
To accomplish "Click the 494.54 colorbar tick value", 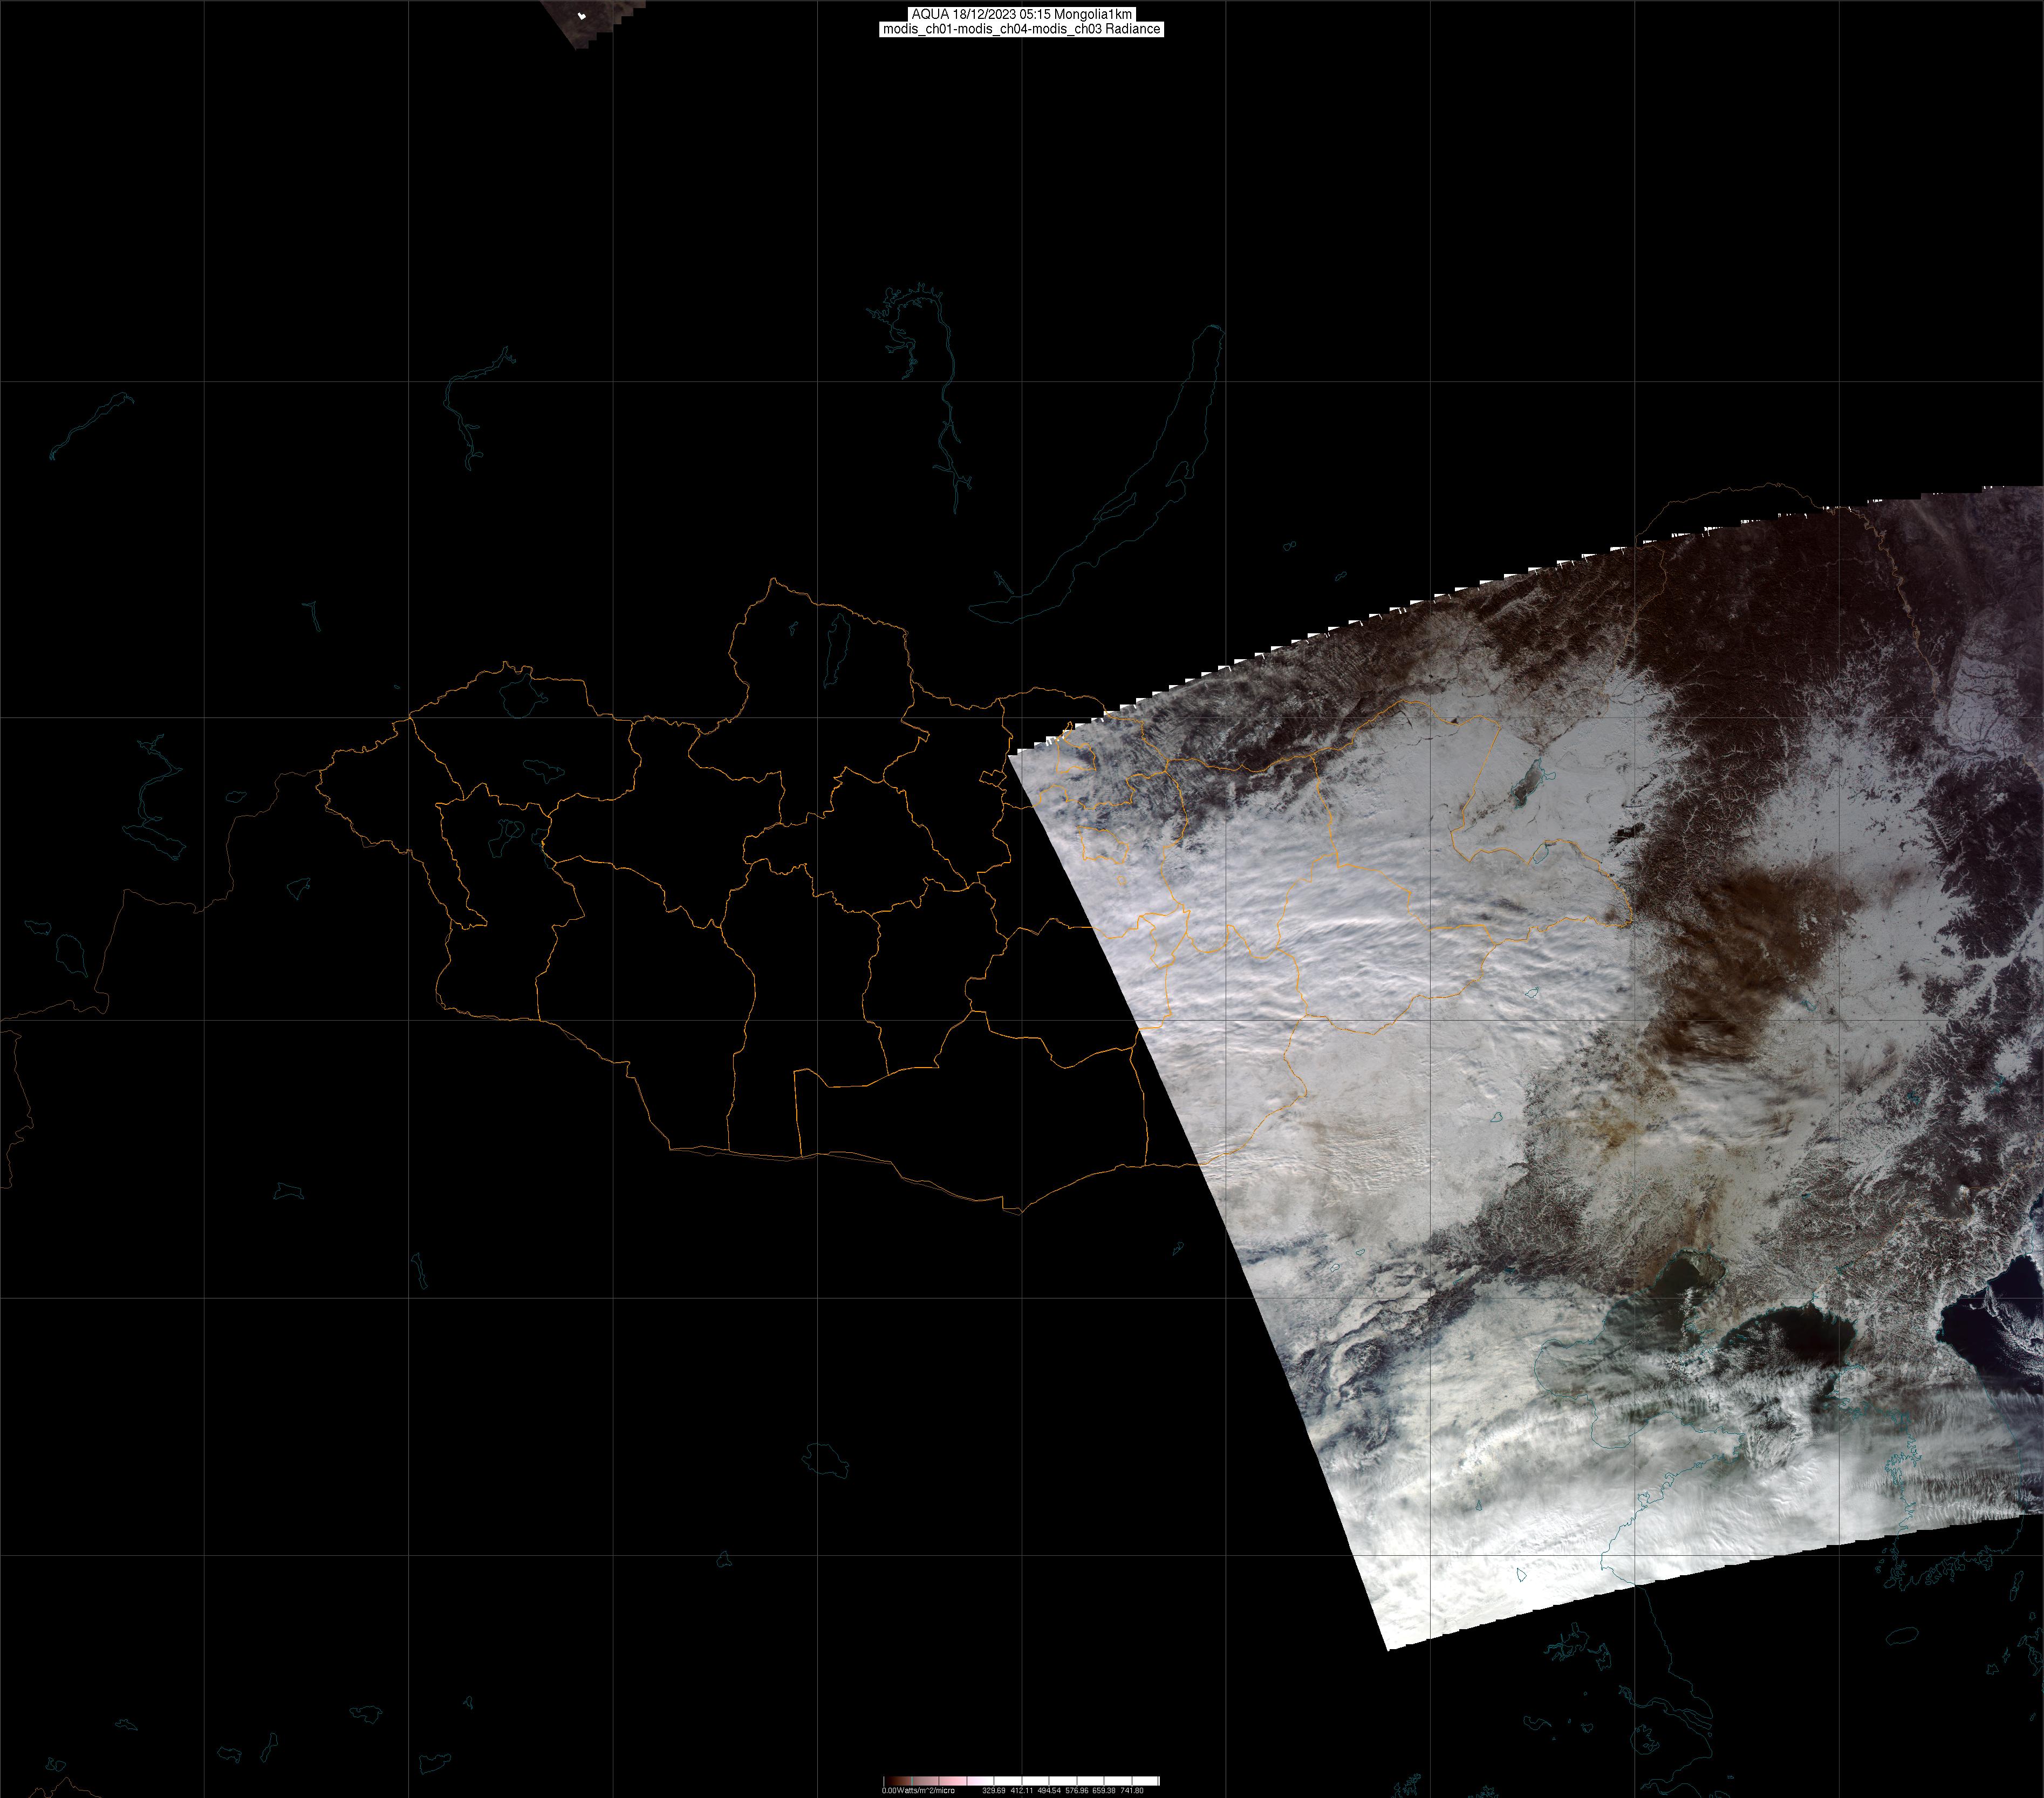I will pyautogui.click(x=1049, y=1790).
